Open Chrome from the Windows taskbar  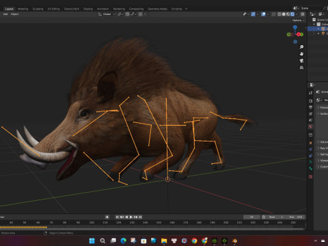pyautogui.click(x=194, y=241)
